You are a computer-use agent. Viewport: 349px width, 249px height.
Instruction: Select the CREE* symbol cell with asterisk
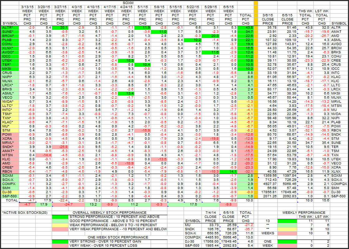coord(10,167)
